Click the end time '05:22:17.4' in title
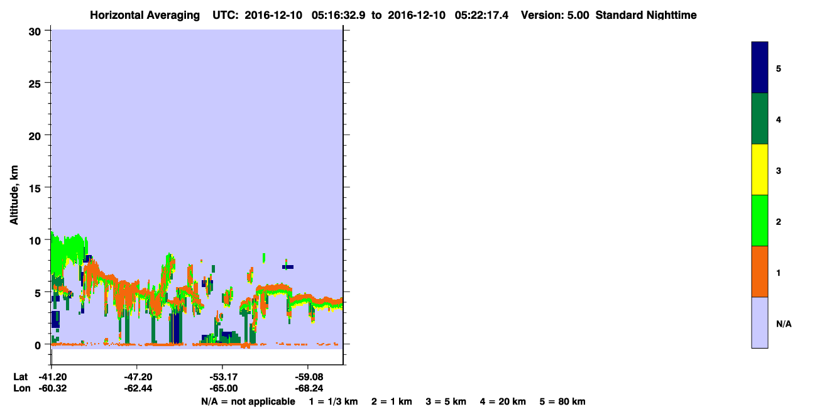Viewport: 817px width, 419px height. [482, 15]
